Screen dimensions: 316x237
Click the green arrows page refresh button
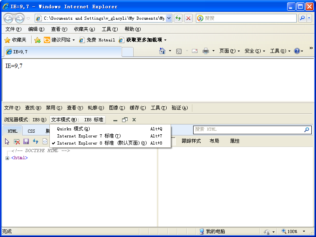pos(178,18)
